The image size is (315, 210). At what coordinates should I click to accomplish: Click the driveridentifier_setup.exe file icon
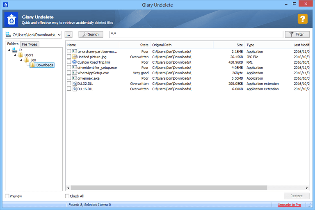(74, 67)
